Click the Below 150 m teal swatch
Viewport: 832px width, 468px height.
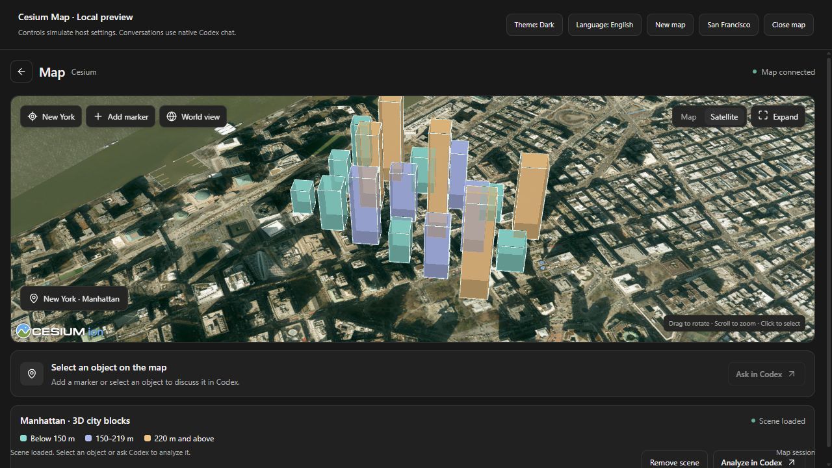point(23,439)
